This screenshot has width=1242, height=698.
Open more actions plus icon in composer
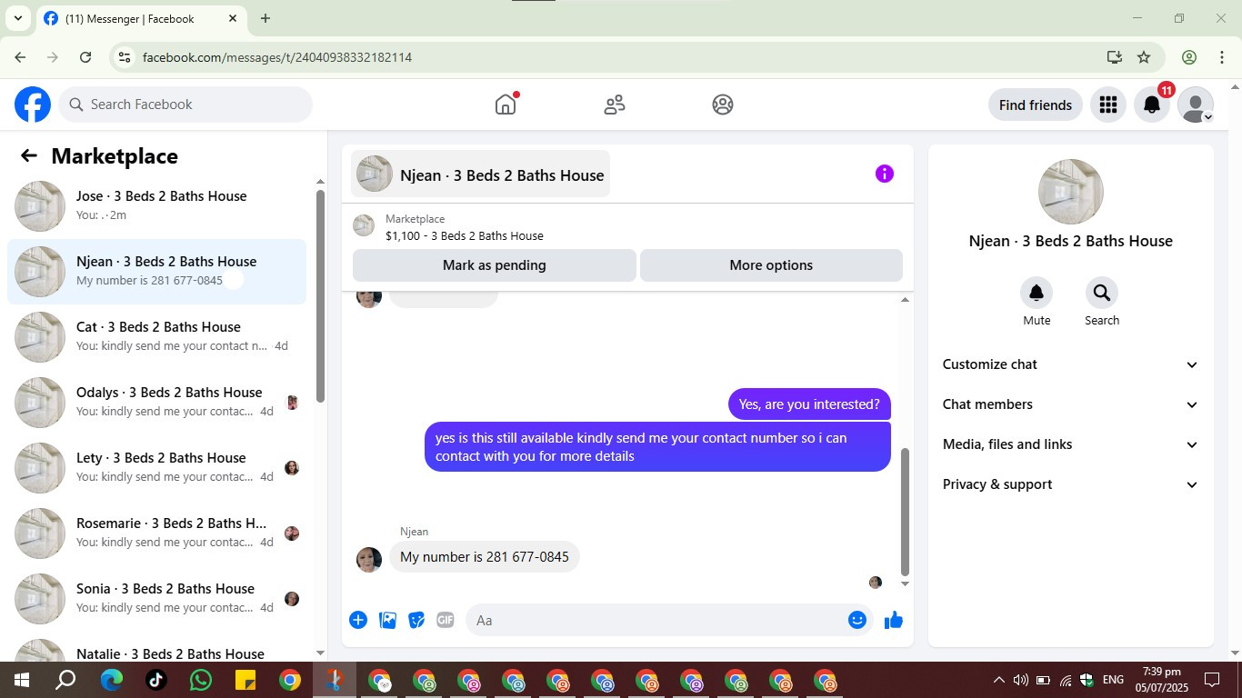[358, 620]
